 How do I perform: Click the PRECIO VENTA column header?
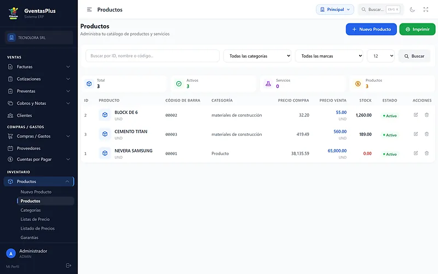tap(333, 100)
